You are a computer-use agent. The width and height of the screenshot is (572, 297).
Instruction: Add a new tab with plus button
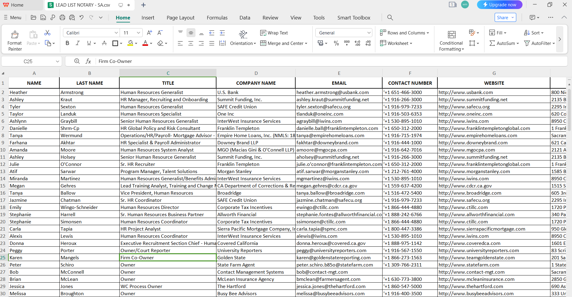tap(143, 5)
